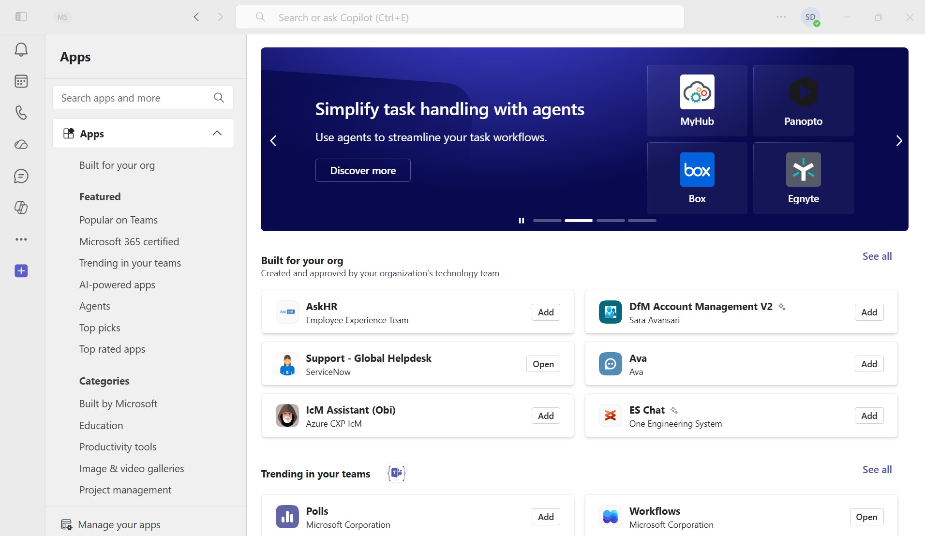
Task: Click the Workflows app icon
Action: (x=611, y=517)
